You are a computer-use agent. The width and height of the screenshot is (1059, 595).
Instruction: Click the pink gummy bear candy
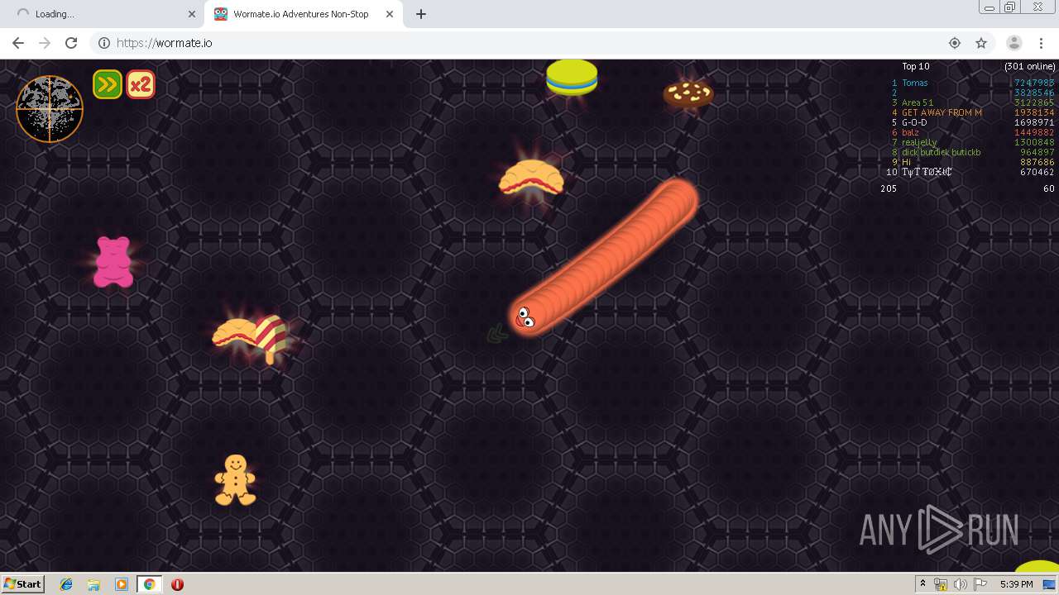click(x=113, y=262)
